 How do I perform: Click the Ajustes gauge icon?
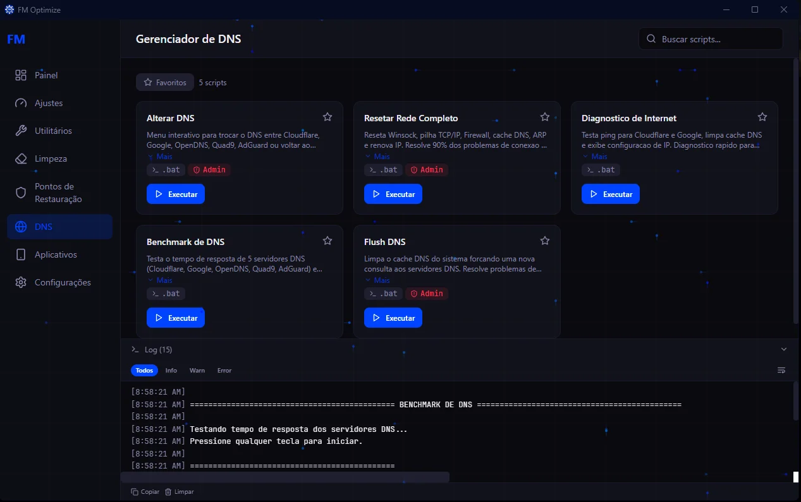click(21, 103)
